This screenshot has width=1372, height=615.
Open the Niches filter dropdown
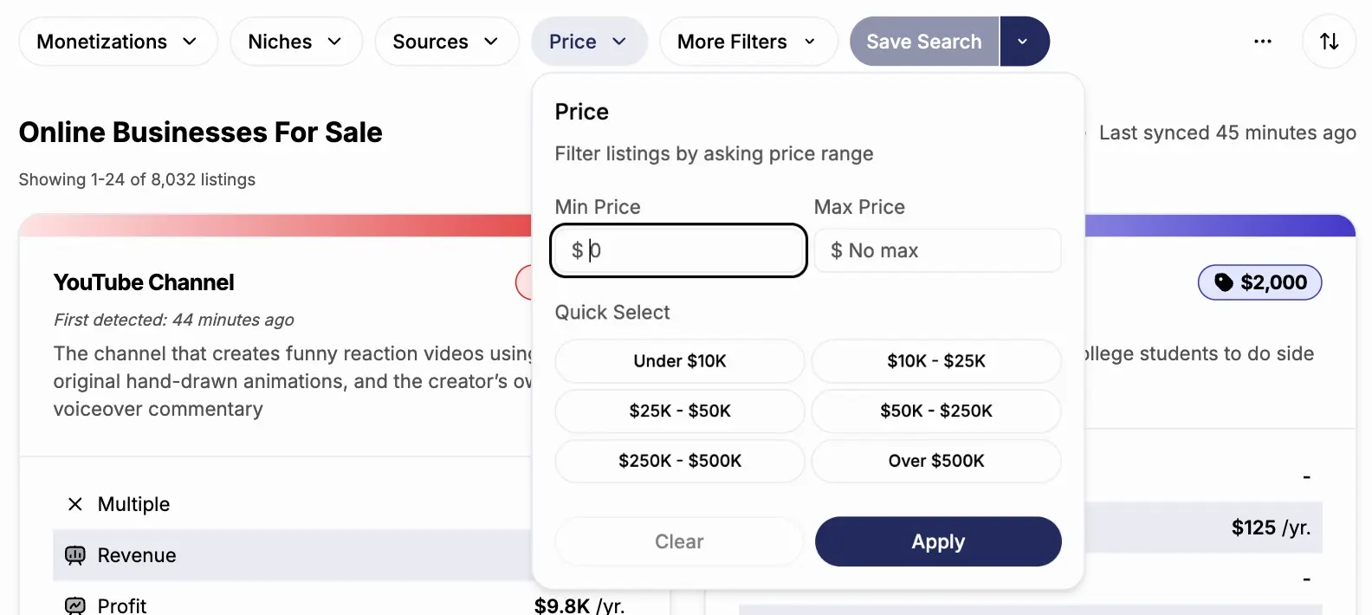[295, 42]
